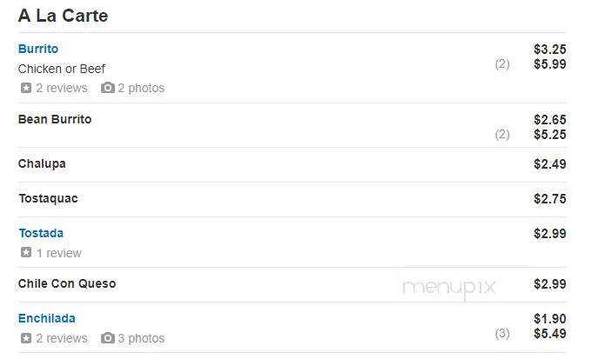605x359 pixels.
Task: Click the star icon beside Burrito's 2 reviews
Action: 26,88
